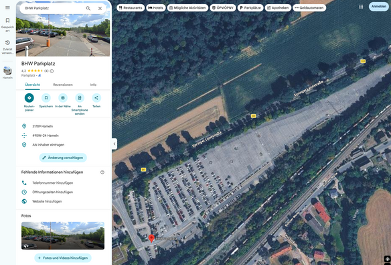The height and width of the screenshot is (265, 391).
Task: Click Änderung vorschlagen button
Action: pyautogui.click(x=63, y=158)
